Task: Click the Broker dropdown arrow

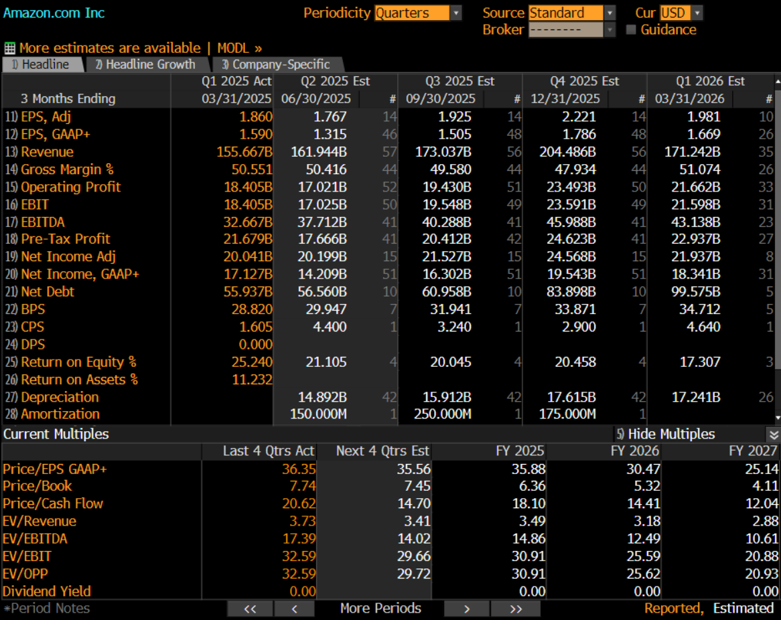Action: click(610, 30)
